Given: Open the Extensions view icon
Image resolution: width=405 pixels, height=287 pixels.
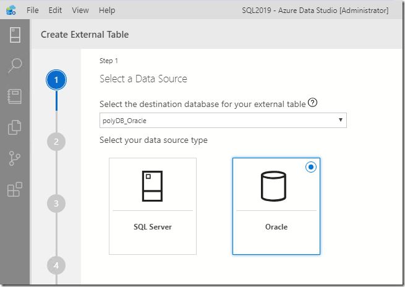Looking at the screenshot, I should point(15,189).
